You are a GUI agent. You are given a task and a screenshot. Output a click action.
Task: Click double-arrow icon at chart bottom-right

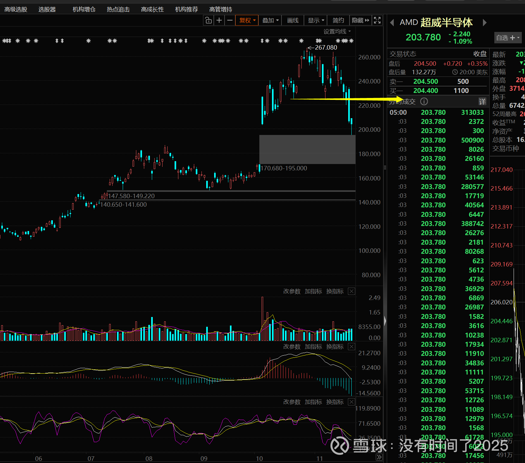click(379, 457)
